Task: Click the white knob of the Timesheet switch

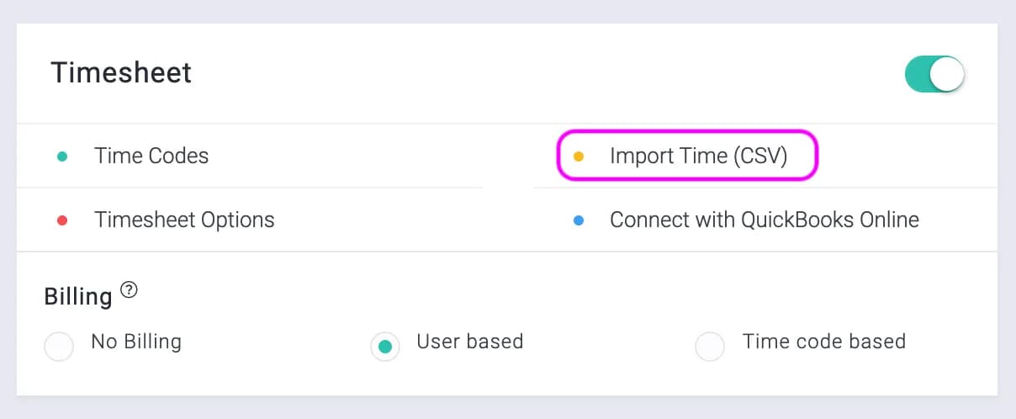Action: coord(947,74)
